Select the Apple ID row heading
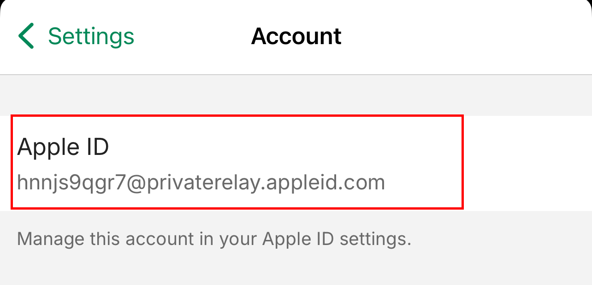 click(x=63, y=147)
